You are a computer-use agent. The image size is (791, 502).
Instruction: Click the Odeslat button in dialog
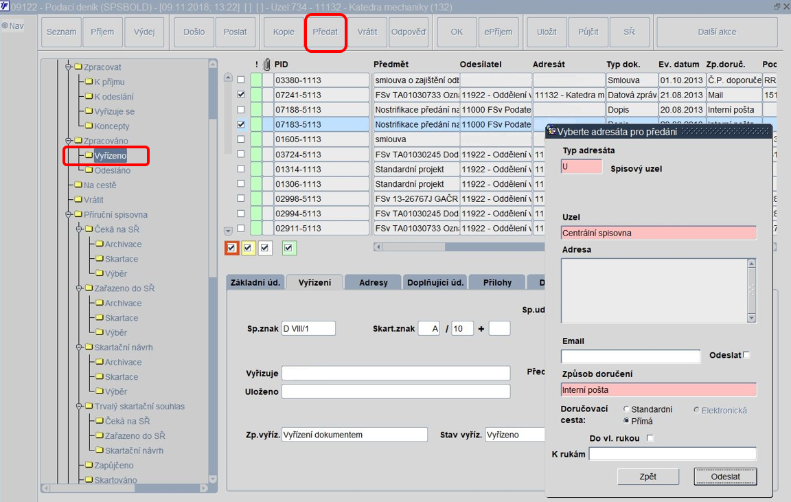pyautogui.click(x=725, y=477)
